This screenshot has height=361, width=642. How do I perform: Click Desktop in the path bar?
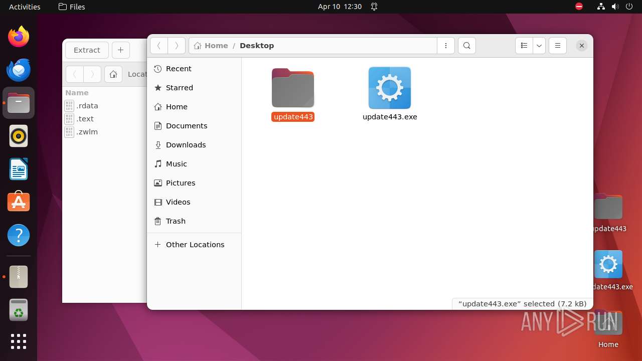point(257,46)
